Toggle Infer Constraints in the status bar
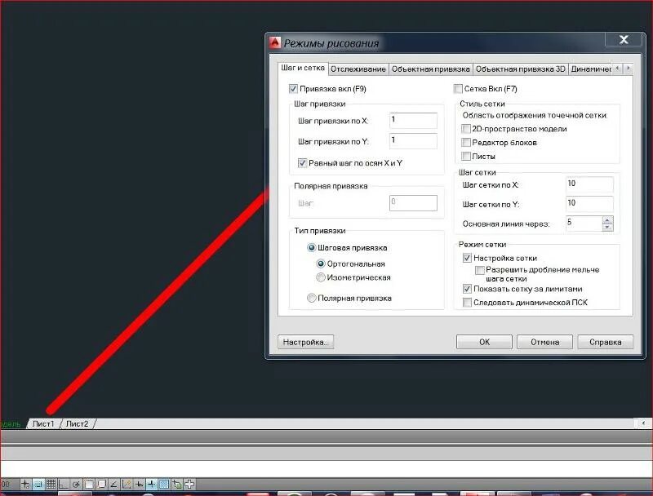Viewport: 653px width, 496px height. [25, 484]
